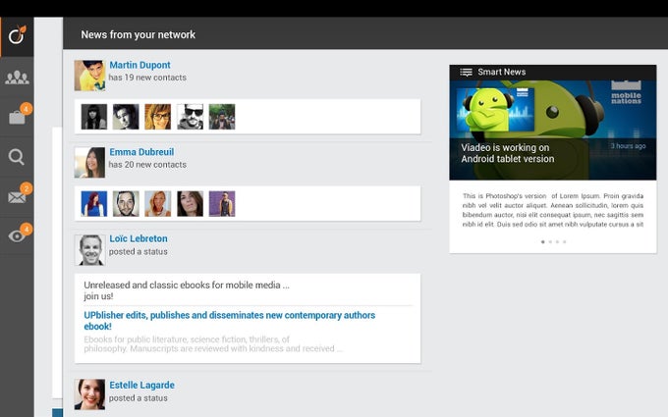Open Estelle Lagarde's profile link
The image size is (668, 417).
tap(141, 385)
